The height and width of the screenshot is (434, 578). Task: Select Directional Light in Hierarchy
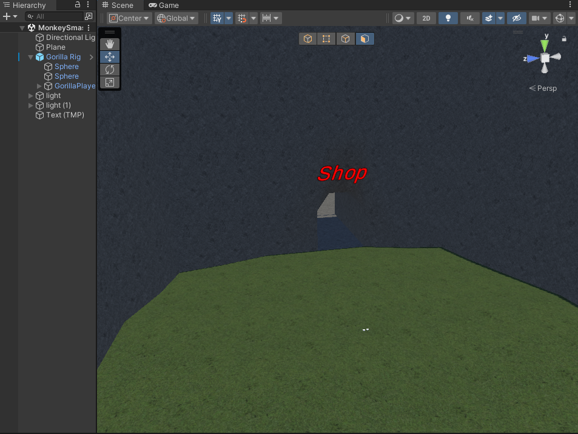coord(65,38)
